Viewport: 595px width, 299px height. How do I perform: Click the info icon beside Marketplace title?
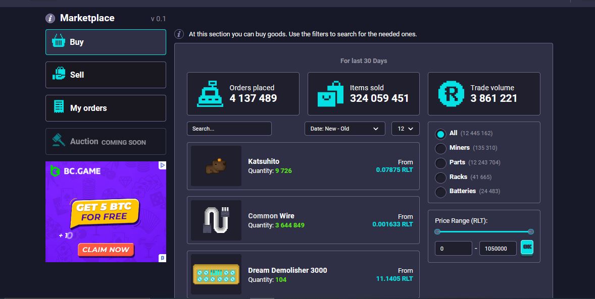50,18
